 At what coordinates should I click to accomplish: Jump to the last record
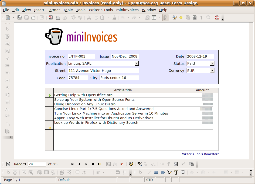point(93,164)
